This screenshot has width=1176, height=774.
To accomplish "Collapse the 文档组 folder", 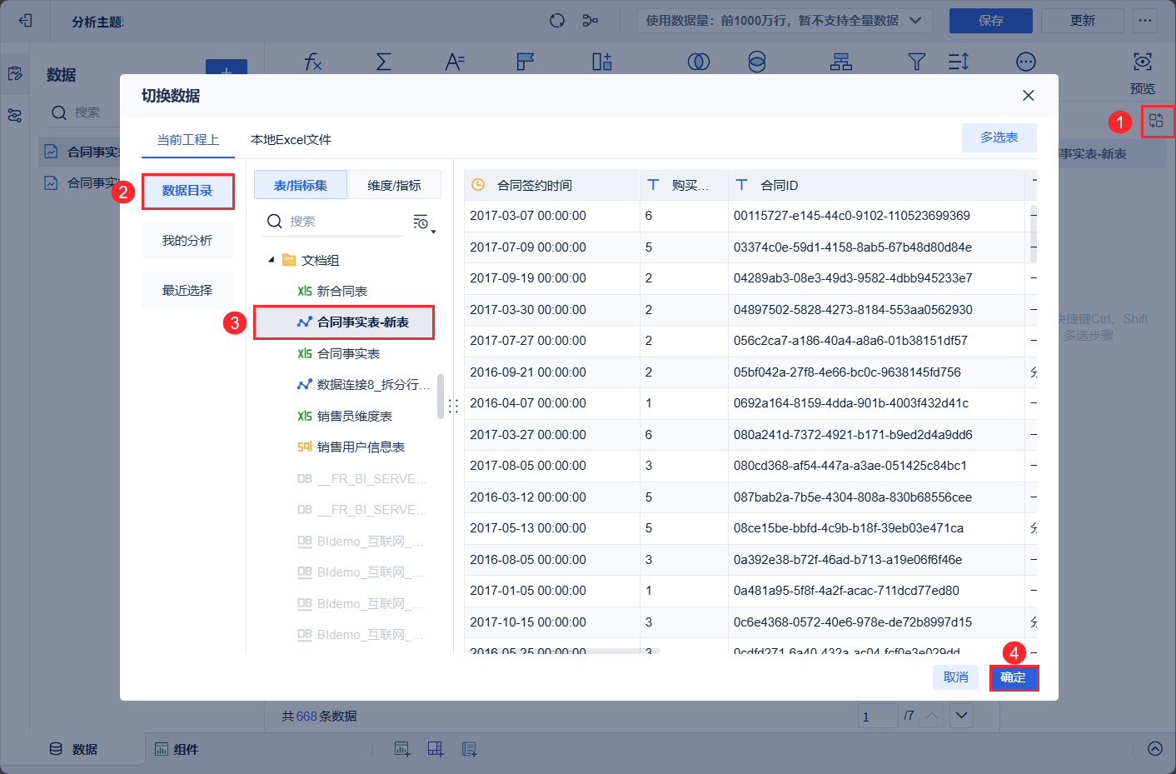I will pos(272,260).
